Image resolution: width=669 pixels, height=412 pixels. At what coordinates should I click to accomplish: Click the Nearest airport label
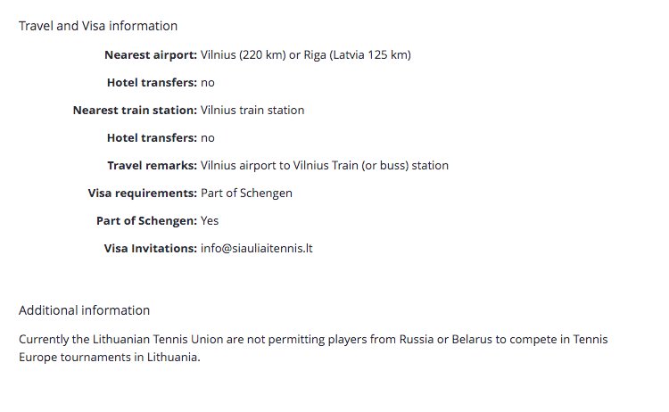pyautogui.click(x=151, y=55)
